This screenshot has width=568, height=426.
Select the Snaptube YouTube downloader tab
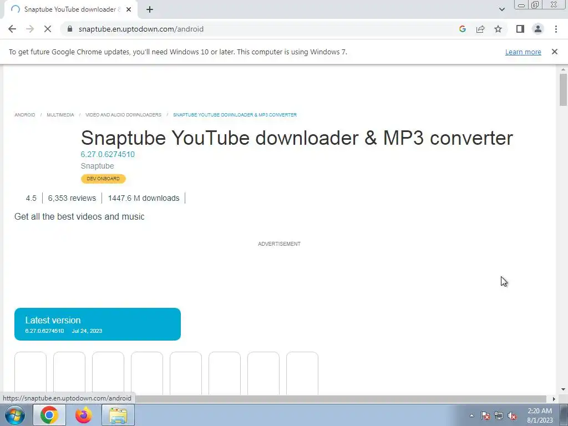[x=70, y=10]
